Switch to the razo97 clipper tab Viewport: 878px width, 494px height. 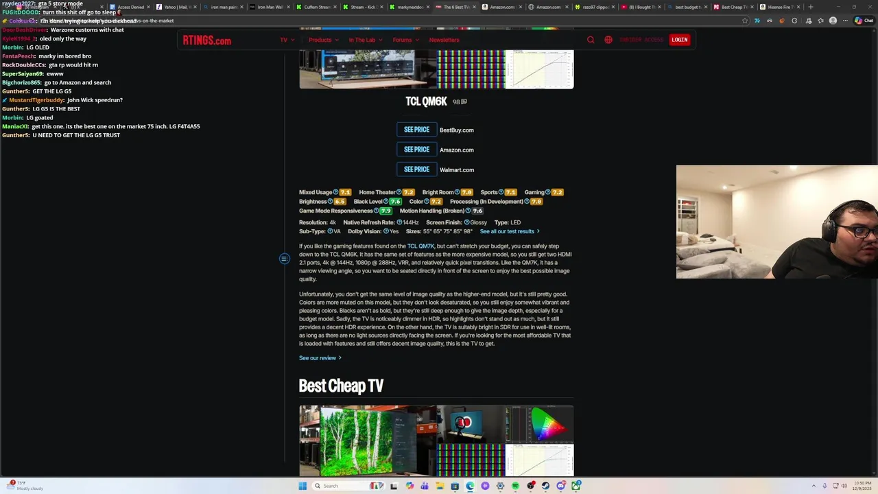tap(595, 7)
